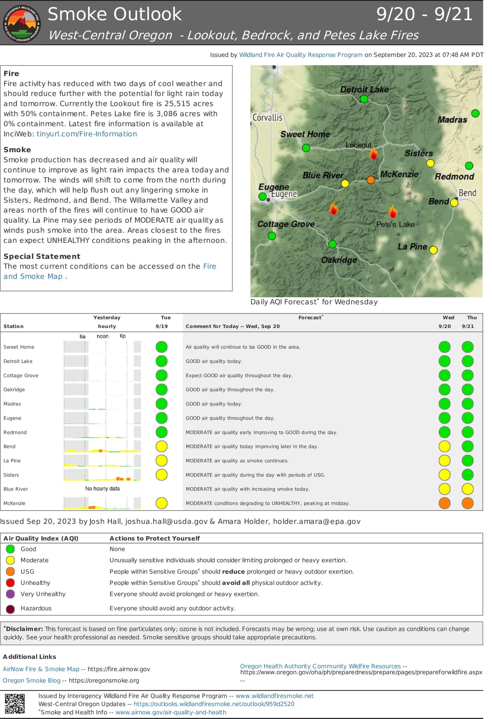Open the Wildland Fire Air Quality Response Program link

pyautogui.click(x=301, y=55)
